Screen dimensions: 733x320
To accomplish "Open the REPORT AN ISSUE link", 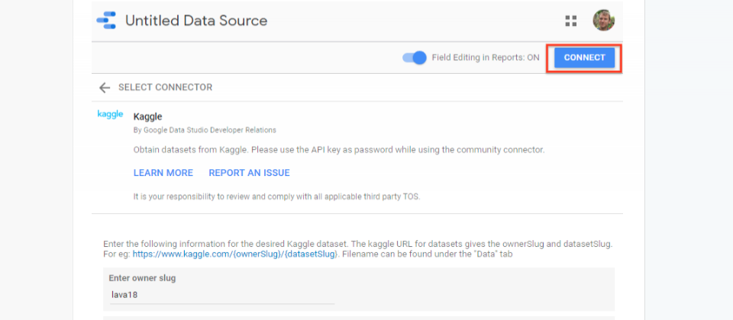I will [x=249, y=173].
